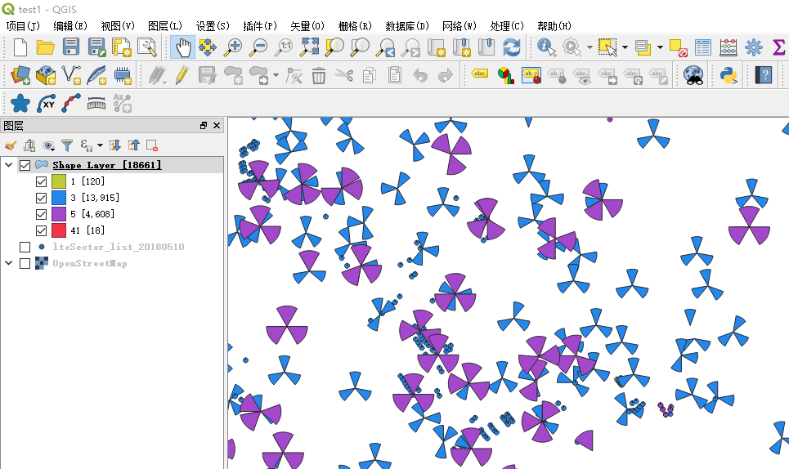Enable OpenStreetMap layer checkbox

[25, 263]
